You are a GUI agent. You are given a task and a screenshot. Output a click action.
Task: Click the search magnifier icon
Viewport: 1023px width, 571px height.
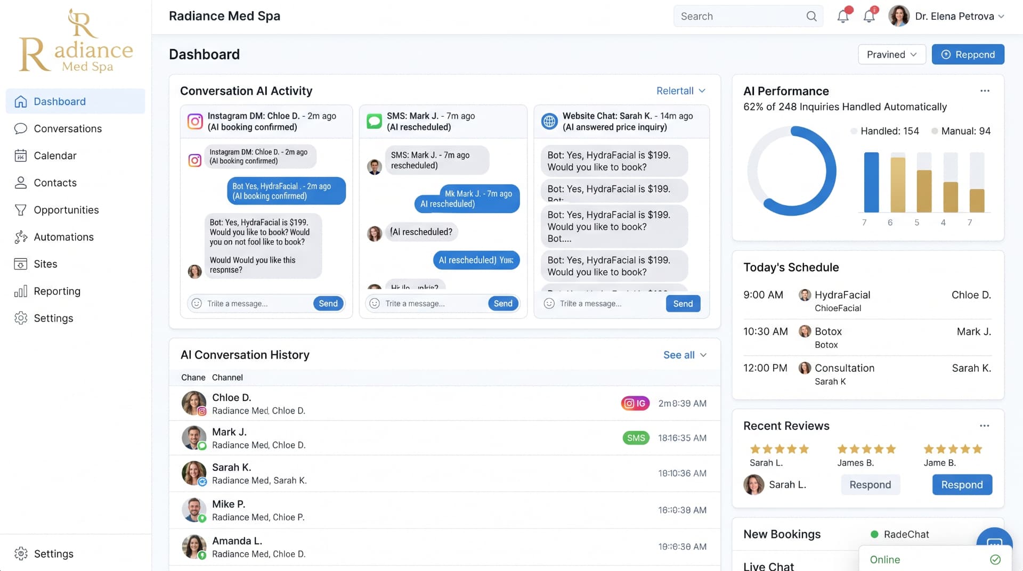coord(811,16)
